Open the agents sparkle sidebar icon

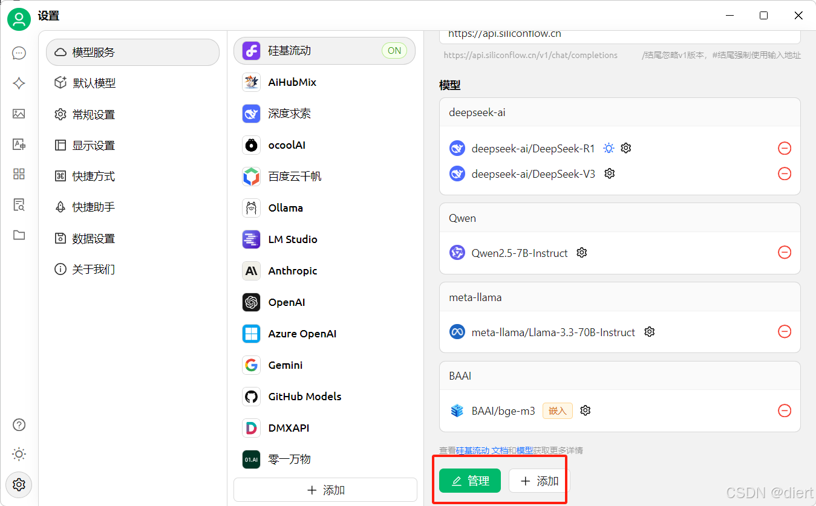pyautogui.click(x=19, y=83)
